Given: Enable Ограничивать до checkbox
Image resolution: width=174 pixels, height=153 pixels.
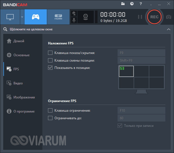Looking at the screenshot, I should click(50, 118).
